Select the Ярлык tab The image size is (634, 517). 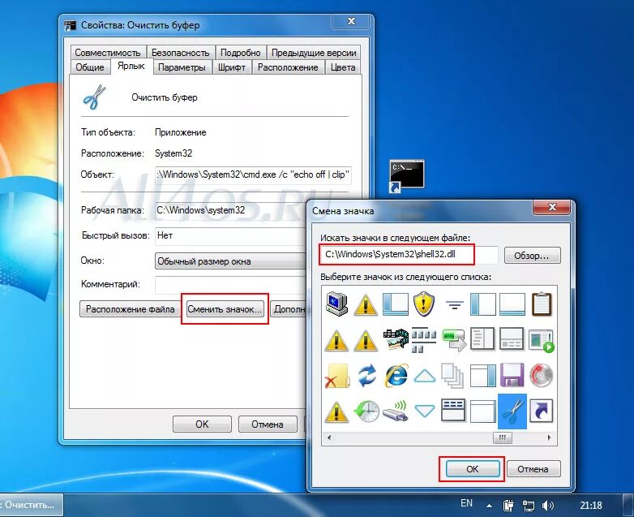(131, 66)
